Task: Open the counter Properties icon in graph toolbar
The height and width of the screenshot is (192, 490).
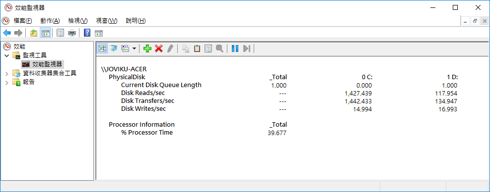Action: coord(209,48)
